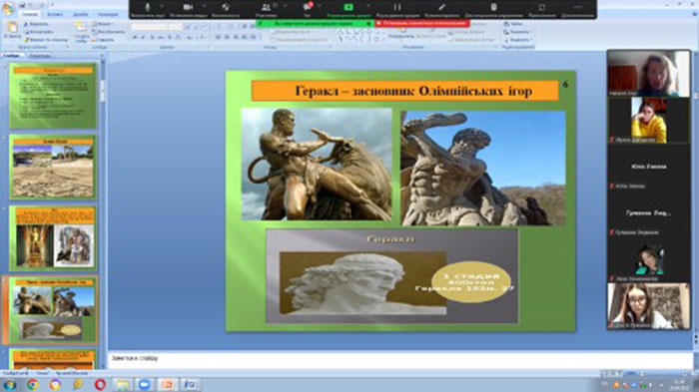The image size is (699, 392).
Task: Expand video options arrow beside camera
Action: coord(204,6)
